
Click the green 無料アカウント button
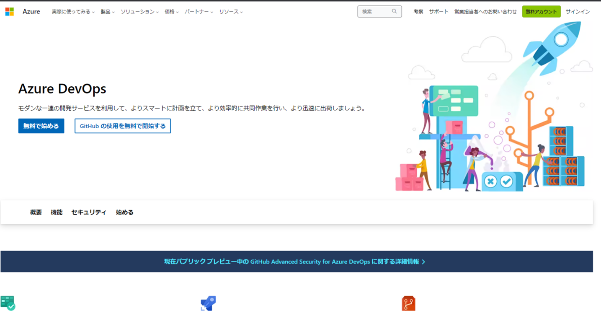(541, 11)
